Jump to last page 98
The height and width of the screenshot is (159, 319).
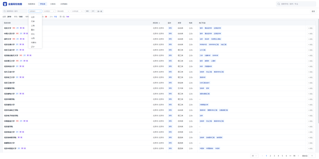click(x=294, y=156)
